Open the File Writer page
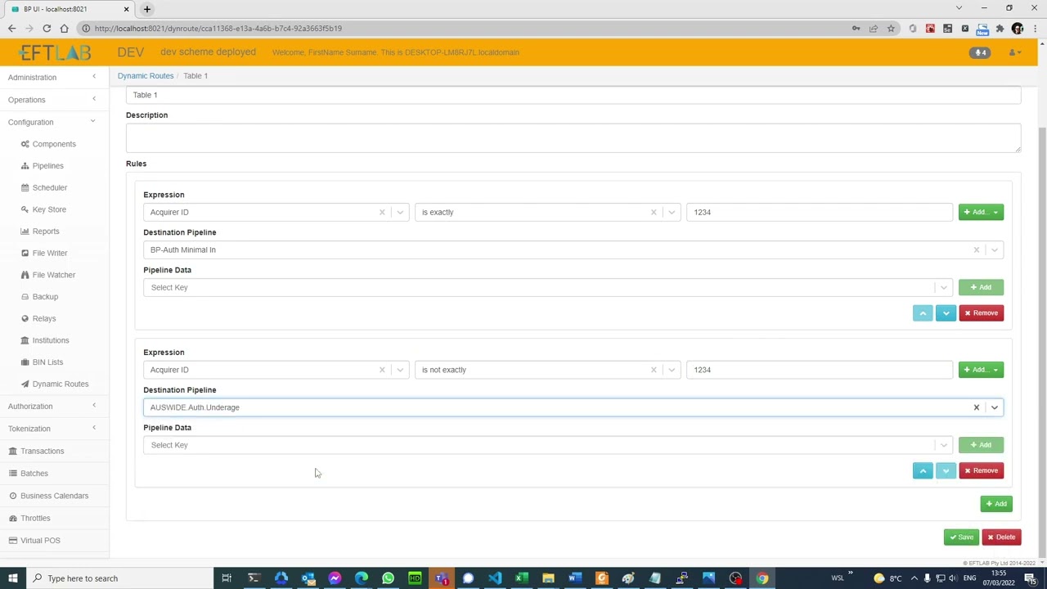The width and height of the screenshot is (1047, 589). point(50,253)
